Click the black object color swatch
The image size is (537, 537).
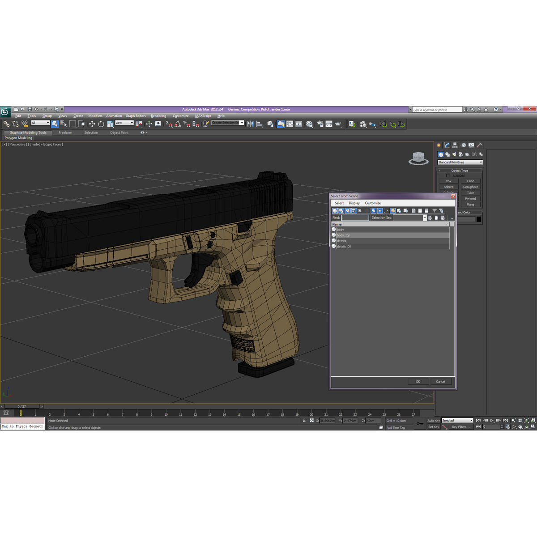[x=479, y=219]
